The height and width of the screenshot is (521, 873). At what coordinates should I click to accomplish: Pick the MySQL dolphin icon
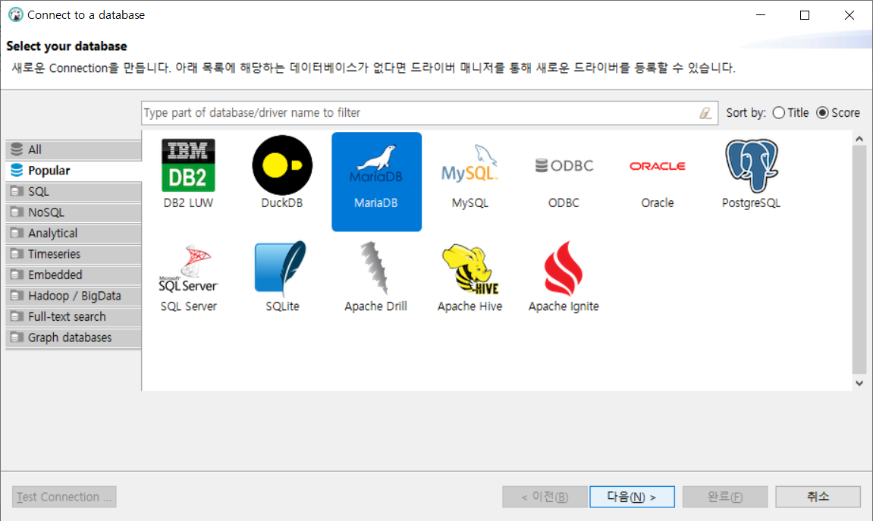470,164
